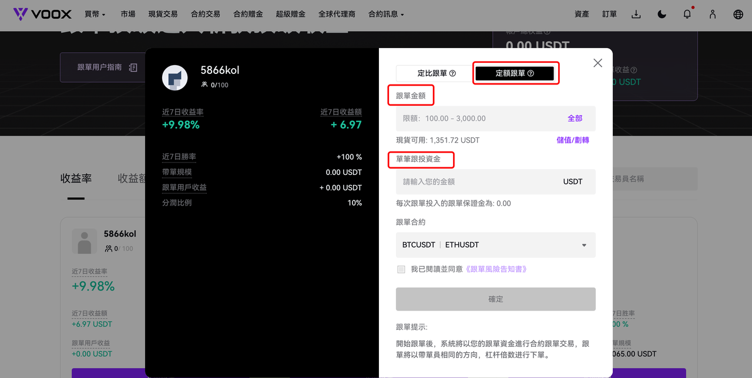
Task: Open the 現貨交易 menu item
Action: 163,14
